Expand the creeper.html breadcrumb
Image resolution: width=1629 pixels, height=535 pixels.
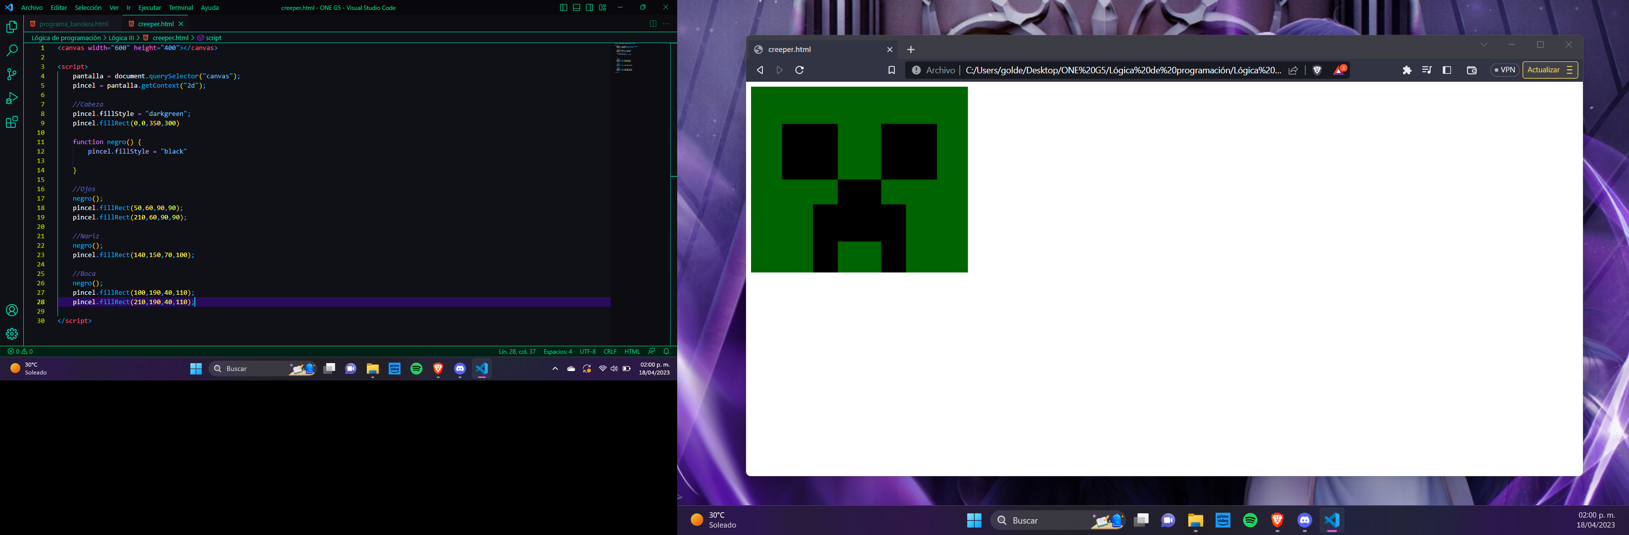pyautogui.click(x=166, y=38)
